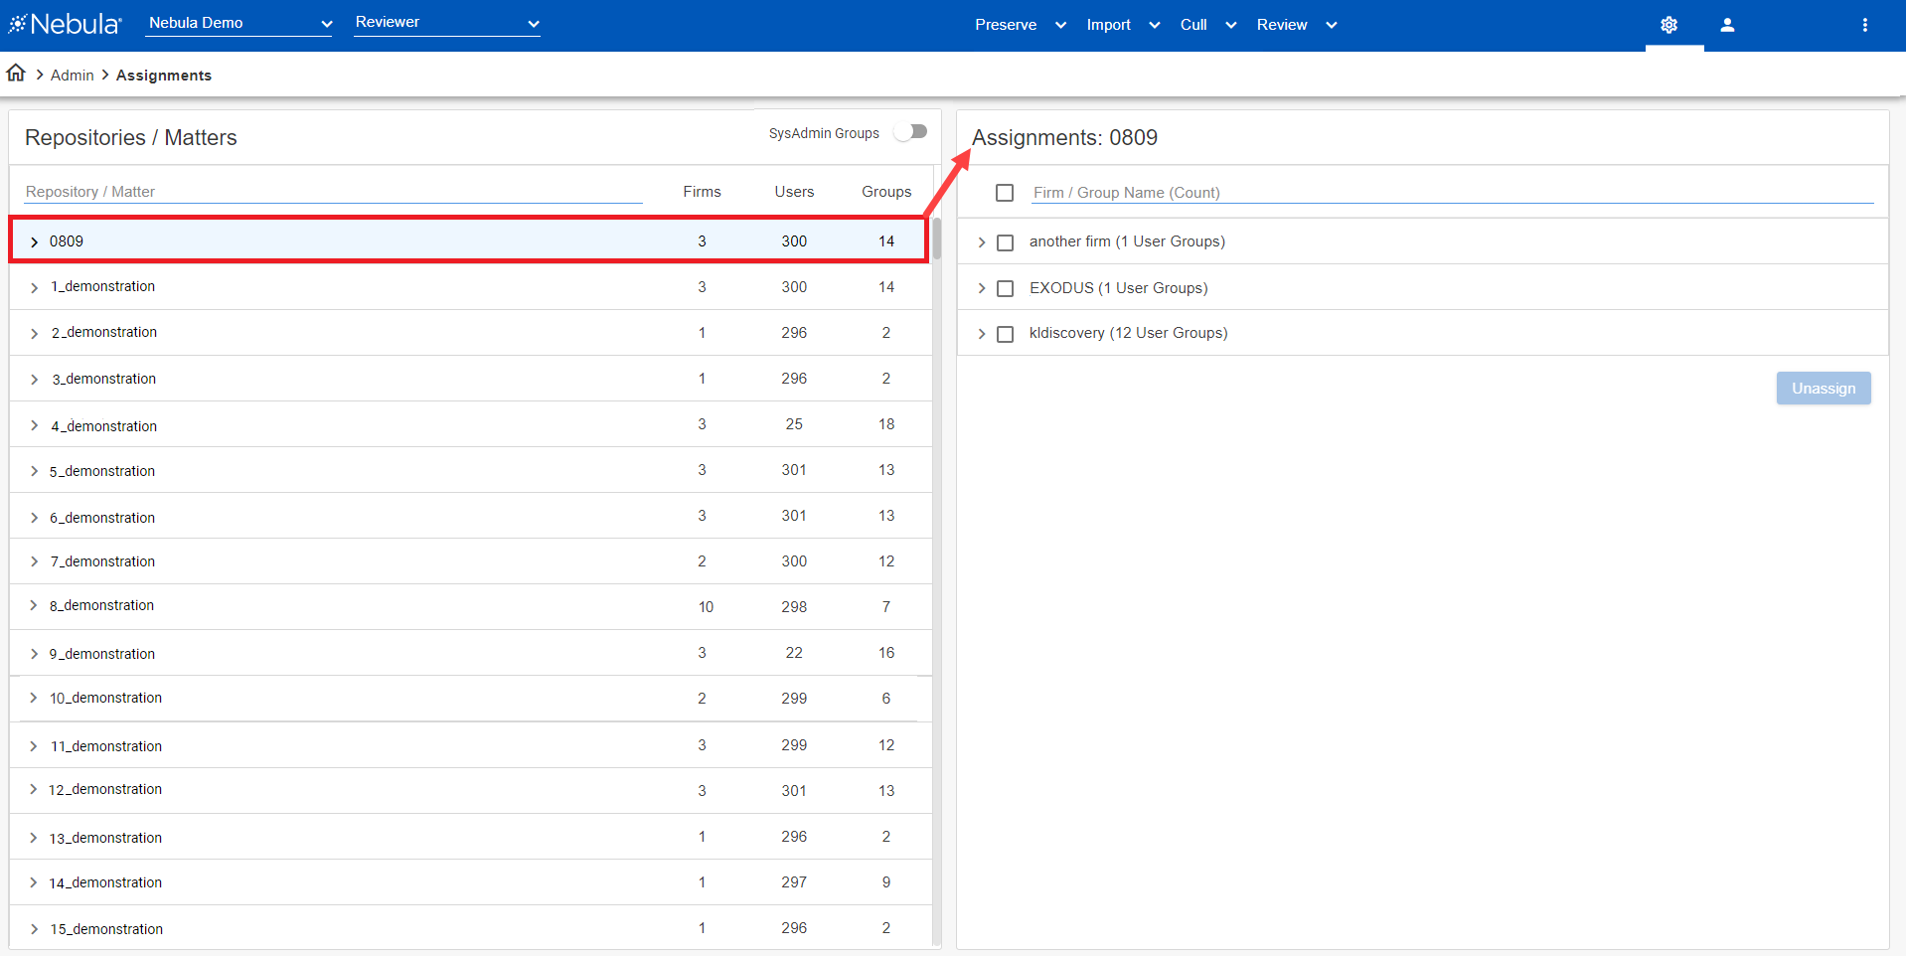Click the Admin breadcrumb link
Image resolution: width=1906 pixels, height=956 pixels.
[72, 76]
